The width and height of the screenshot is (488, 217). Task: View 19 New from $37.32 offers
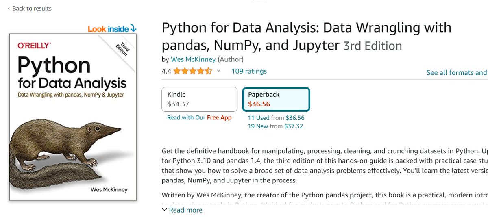(275, 126)
